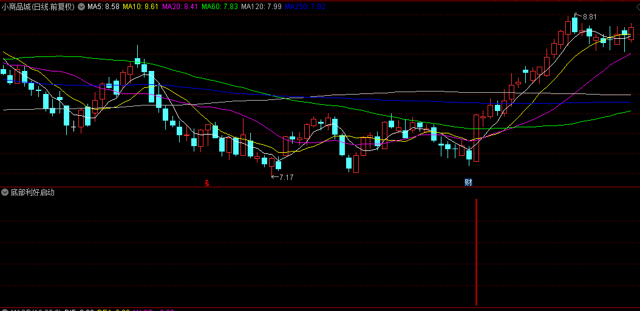Select the MA250: 7.92 indicator label
Image resolution: width=640 pixels, height=311 pixels.
click(x=305, y=7)
